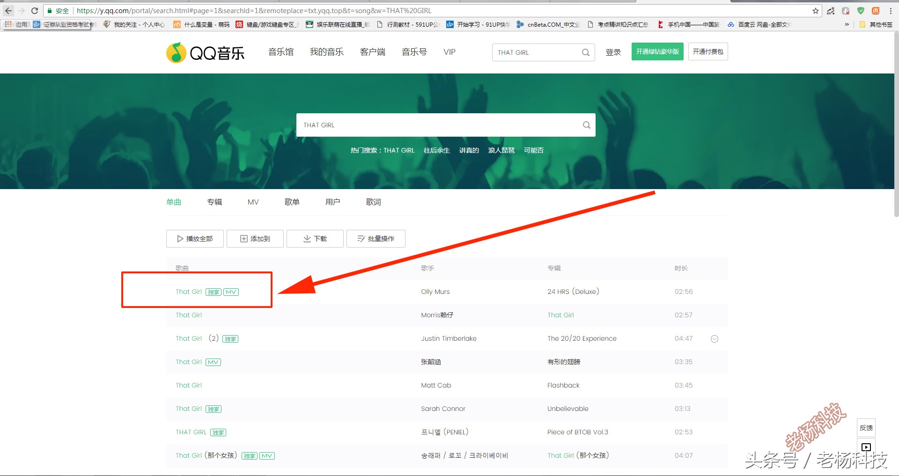Click the bookmark star in the address bar
The height and width of the screenshot is (476, 899).
tap(815, 10)
